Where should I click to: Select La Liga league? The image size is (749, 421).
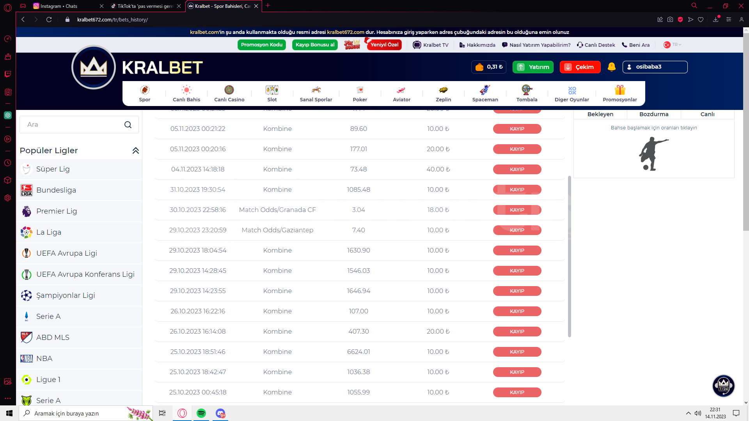pyautogui.click(x=79, y=232)
